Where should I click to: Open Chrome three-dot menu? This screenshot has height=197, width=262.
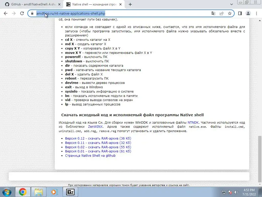coord(256,13)
